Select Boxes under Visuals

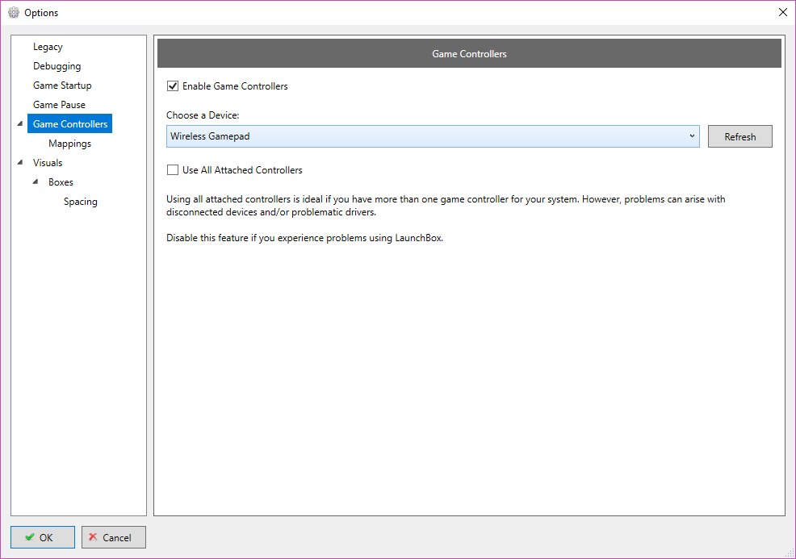pyautogui.click(x=61, y=182)
